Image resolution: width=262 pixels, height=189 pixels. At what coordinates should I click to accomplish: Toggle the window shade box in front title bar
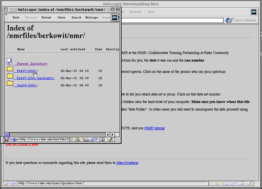tap(117, 9)
